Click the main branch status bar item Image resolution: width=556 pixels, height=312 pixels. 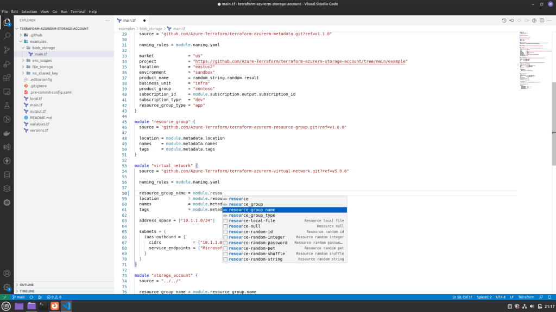point(18,297)
